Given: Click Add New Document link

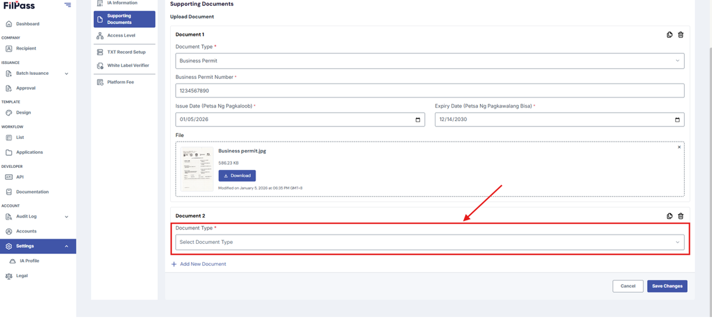Looking at the screenshot, I should [x=199, y=264].
